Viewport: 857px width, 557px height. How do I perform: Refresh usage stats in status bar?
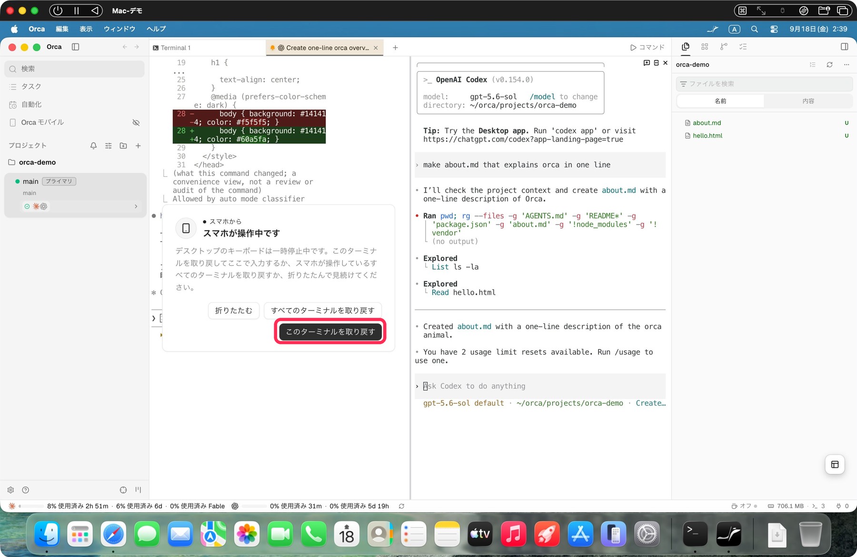[x=401, y=506]
